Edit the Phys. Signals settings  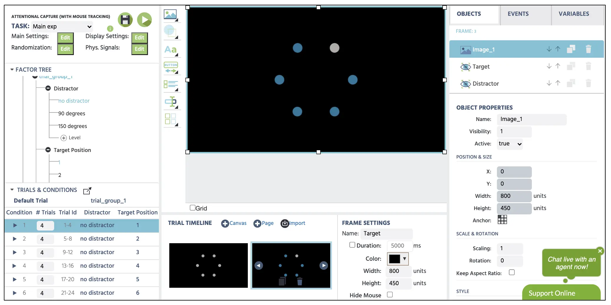(140, 49)
